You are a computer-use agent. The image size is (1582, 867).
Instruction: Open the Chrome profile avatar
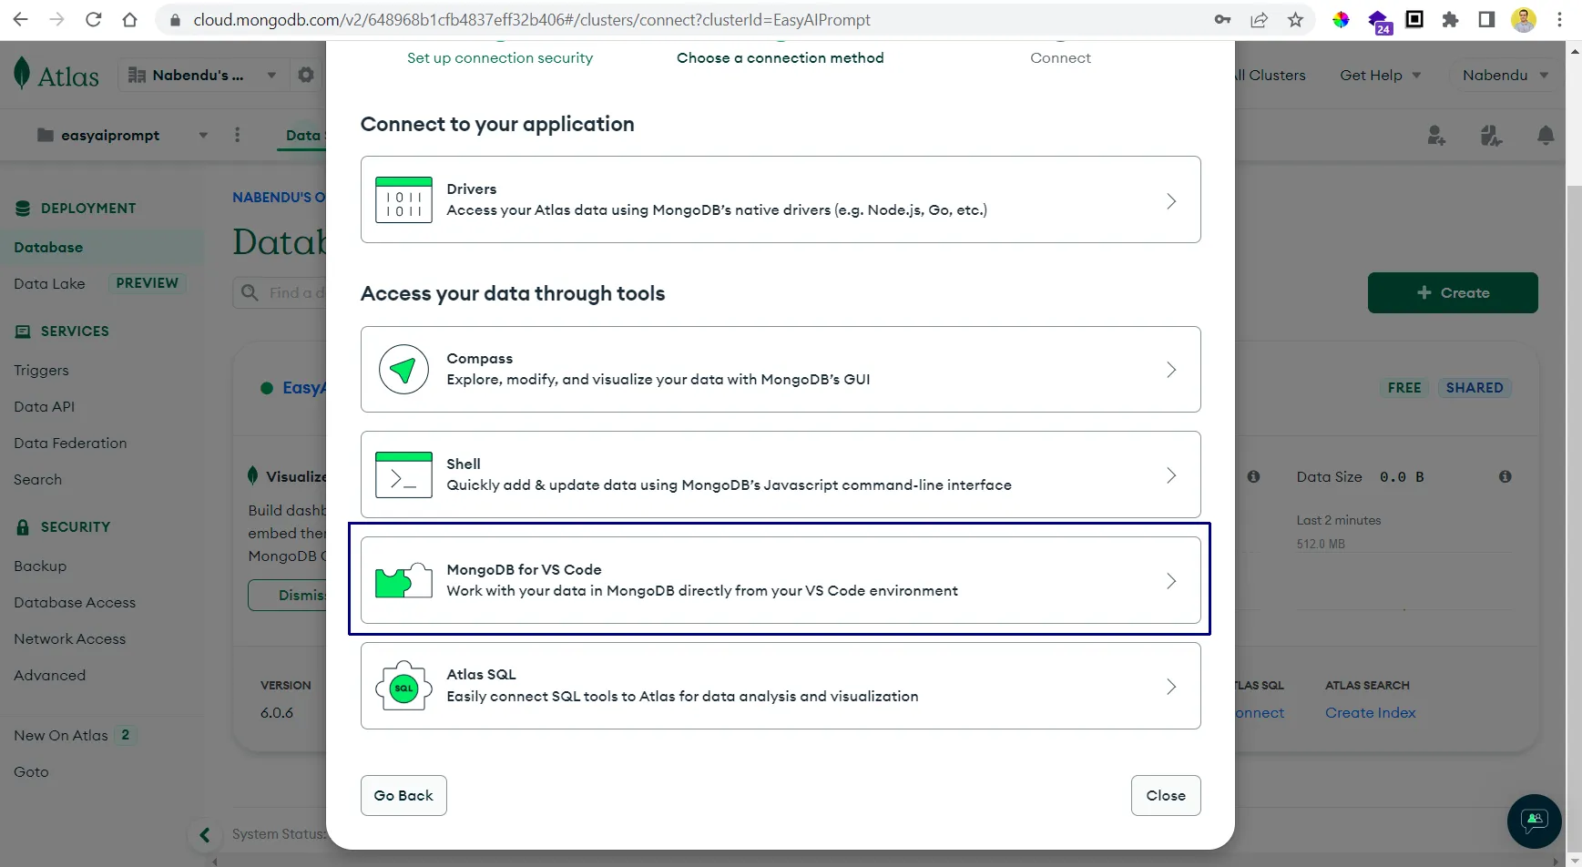click(x=1523, y=19)
